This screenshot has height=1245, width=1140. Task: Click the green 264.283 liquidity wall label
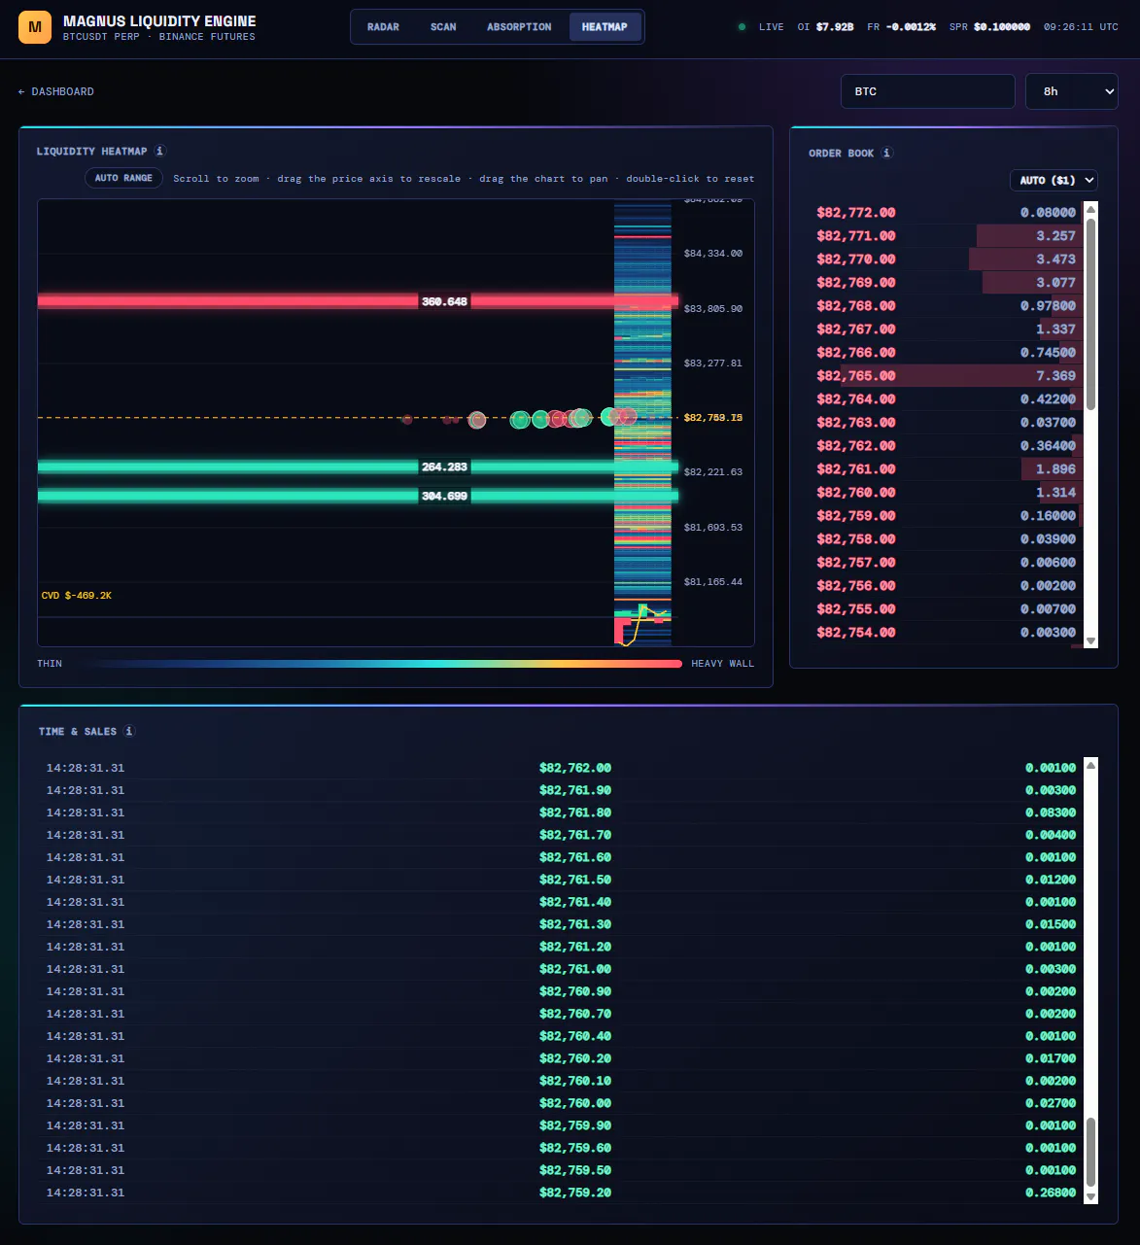(x=444, y=467)
